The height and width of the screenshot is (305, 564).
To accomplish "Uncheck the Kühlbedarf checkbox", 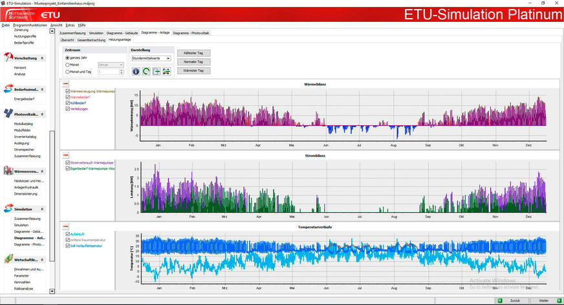I will point(68,103).
